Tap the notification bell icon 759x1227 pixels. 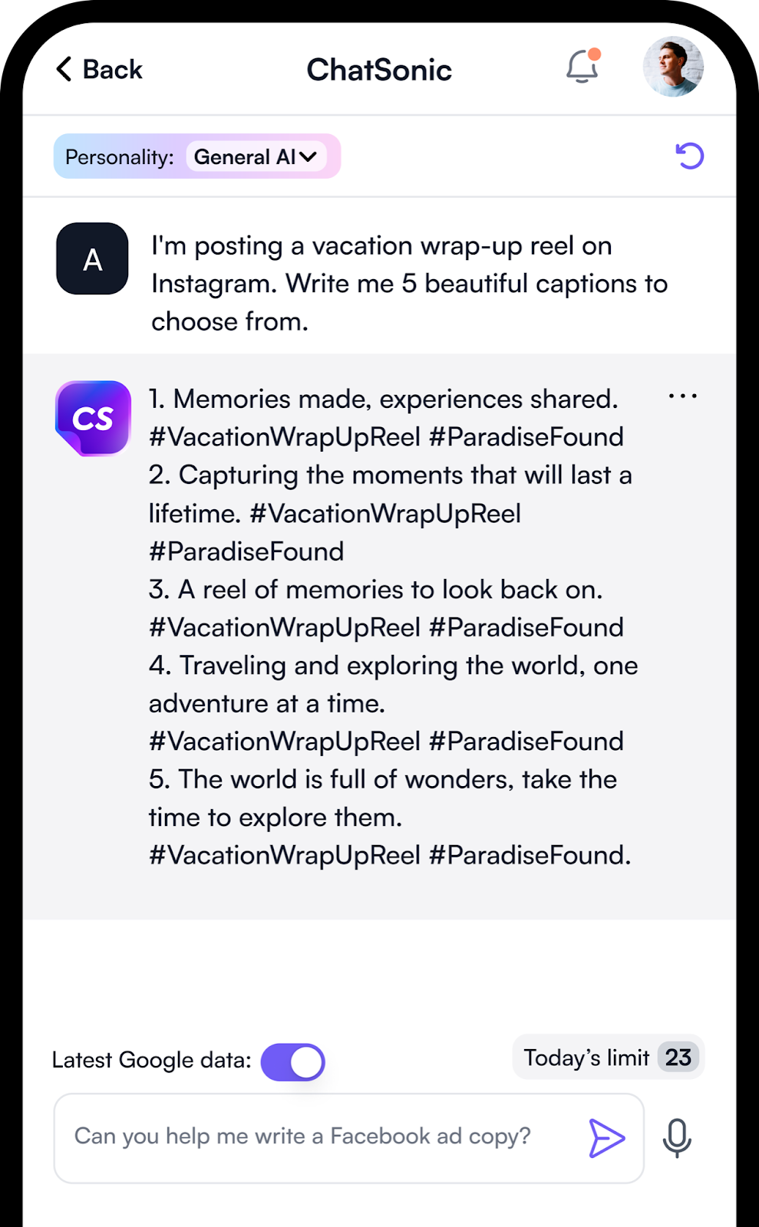582,67
